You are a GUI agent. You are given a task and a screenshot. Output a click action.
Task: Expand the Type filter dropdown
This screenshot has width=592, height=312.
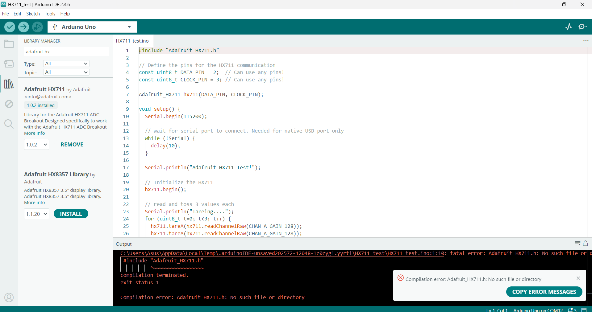coord(66,64)
